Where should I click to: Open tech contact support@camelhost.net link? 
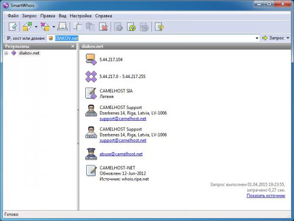point(123,140)
